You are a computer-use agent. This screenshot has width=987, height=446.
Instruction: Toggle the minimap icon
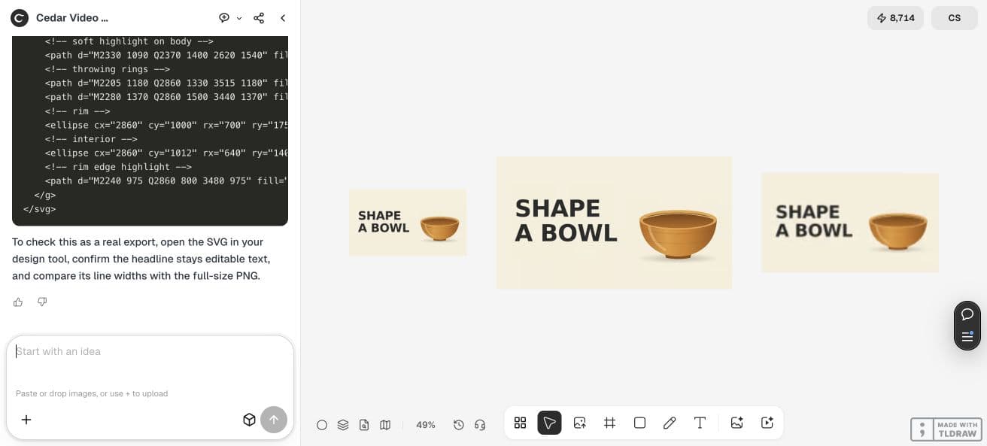[x=385, y=425]
